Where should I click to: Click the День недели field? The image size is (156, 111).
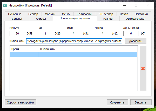(x=131, y=33)
